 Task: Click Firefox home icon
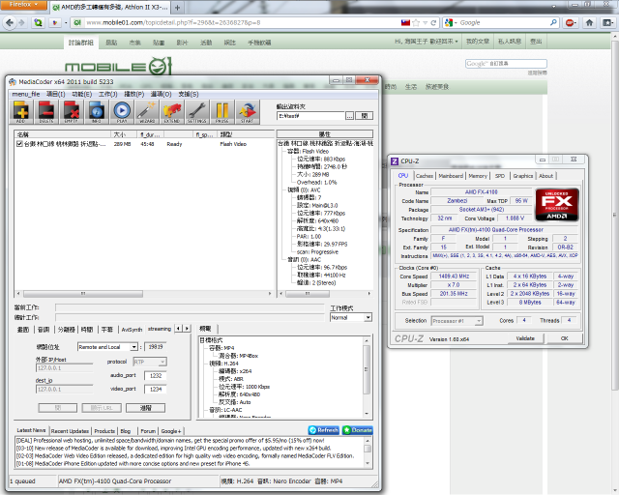pyautogui.click(x=589, y=22)
